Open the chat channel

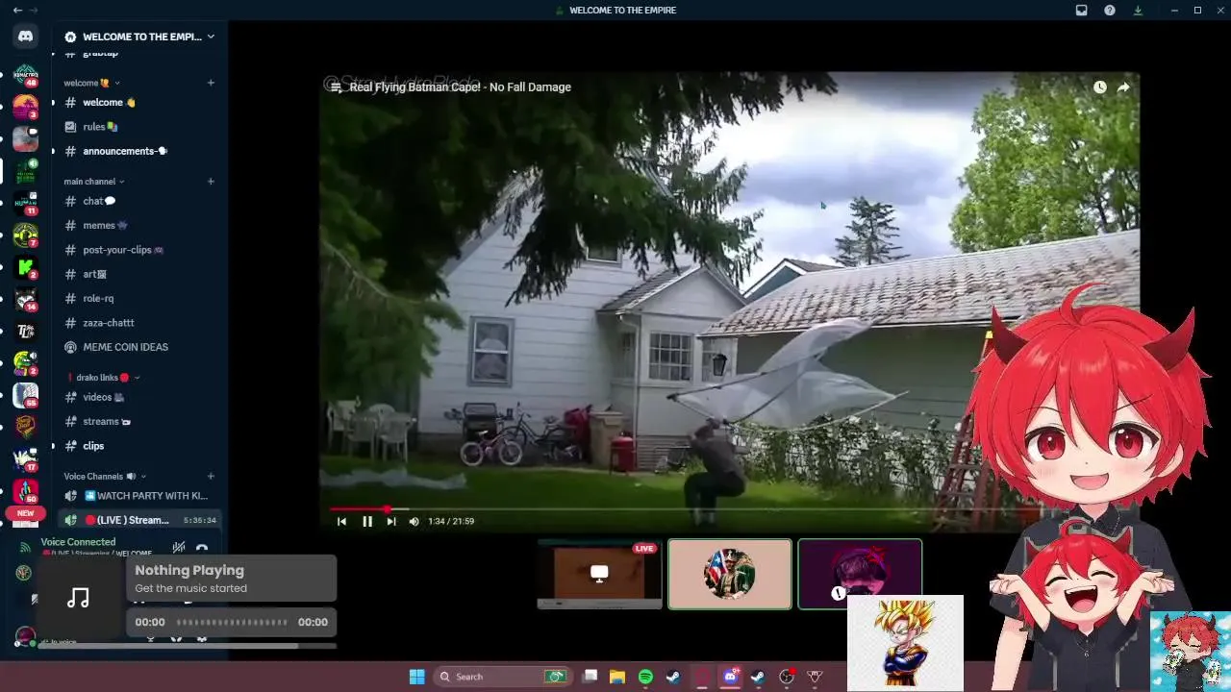coord(139,201)
